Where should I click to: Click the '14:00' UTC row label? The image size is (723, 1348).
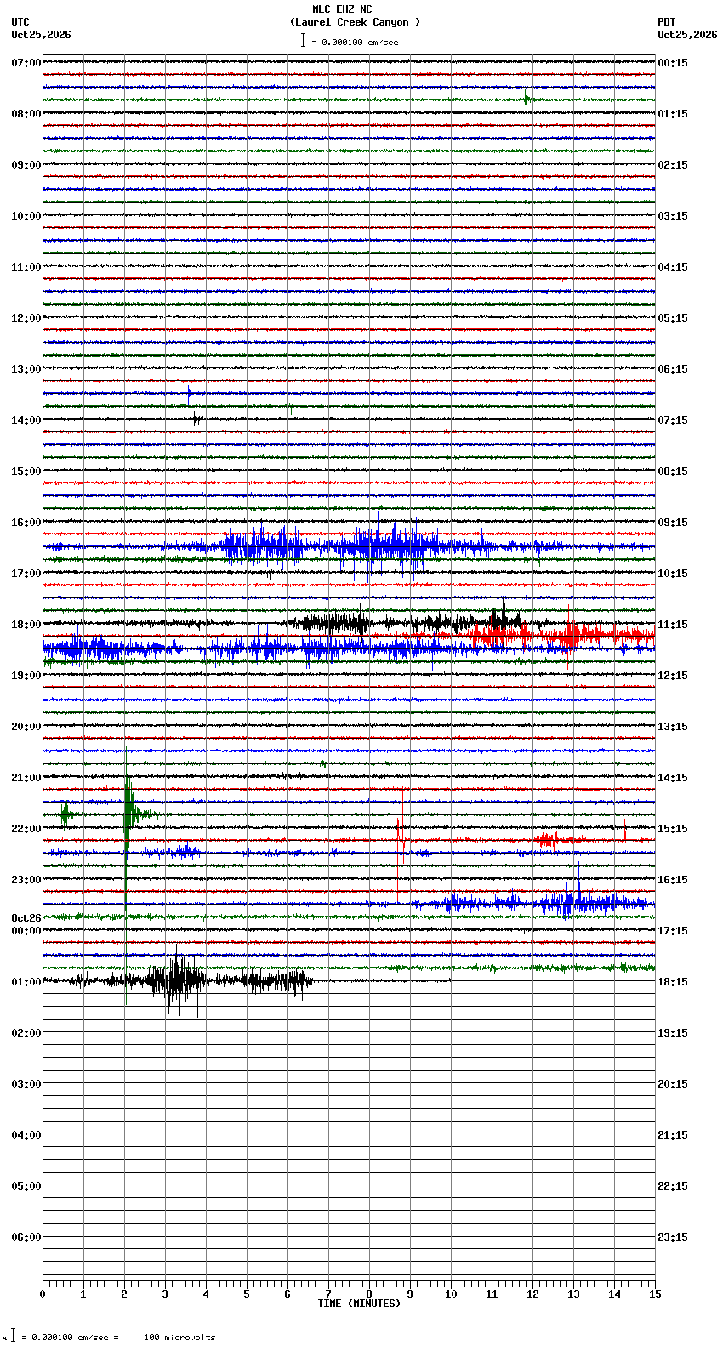pyautogui.click(x=26, y=420)
